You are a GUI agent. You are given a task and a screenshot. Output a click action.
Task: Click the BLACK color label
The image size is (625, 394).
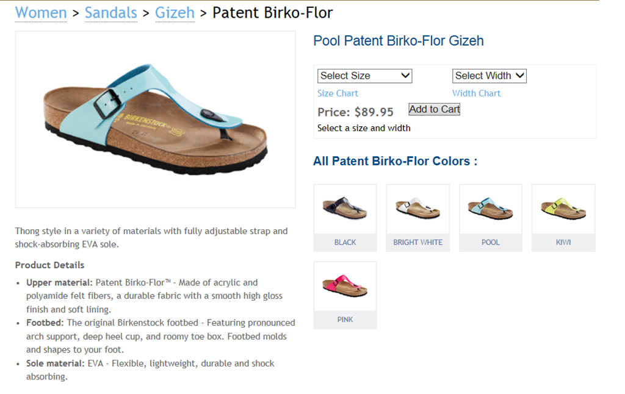345,242
